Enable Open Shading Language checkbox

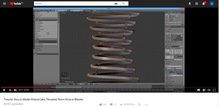click(x=166, y=42)
